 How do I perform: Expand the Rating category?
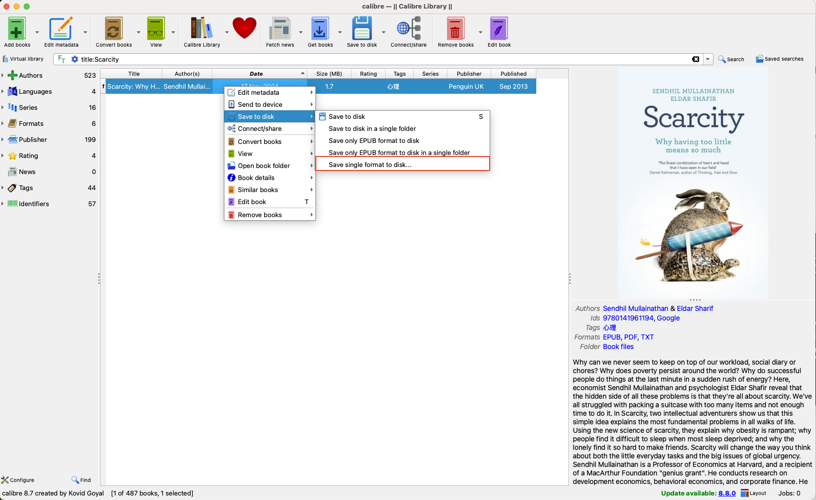[x=3, y=155]
